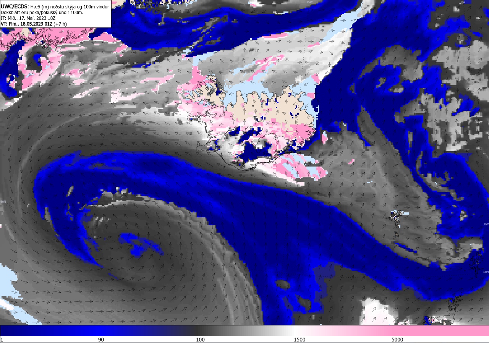The width and height of the screenshot is (489, 343).
Task: Click the 'VT: Fim.. 18.05.2023 01Z' valid time
Action: (x=26, y=24)
